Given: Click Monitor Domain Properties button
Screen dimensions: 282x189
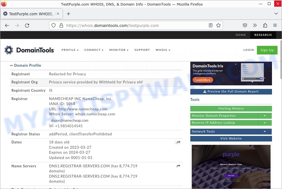Looking at the screenshot, I should point(224,116).
